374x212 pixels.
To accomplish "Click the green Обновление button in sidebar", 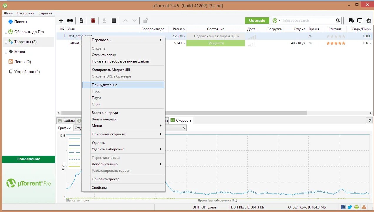I will 29,159.
